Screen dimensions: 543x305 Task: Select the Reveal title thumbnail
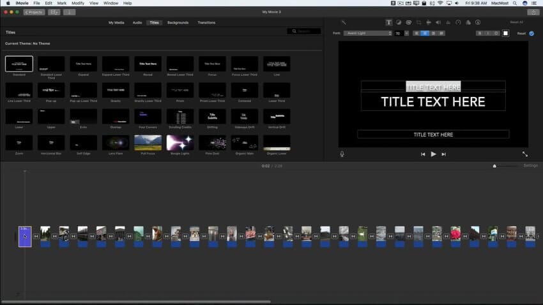pos(148,64)
